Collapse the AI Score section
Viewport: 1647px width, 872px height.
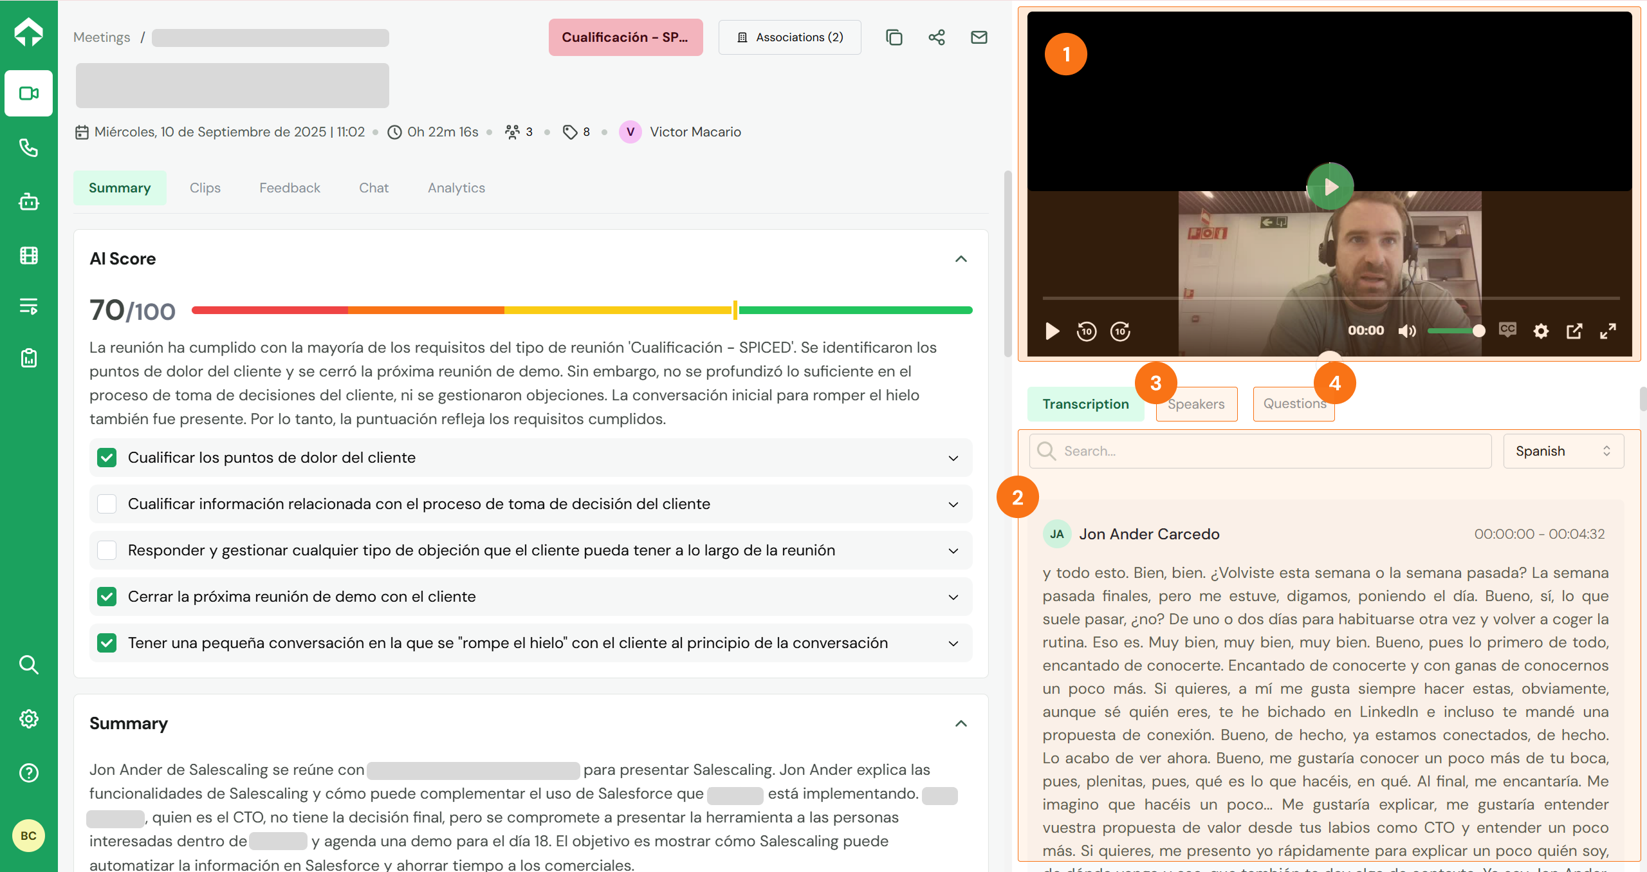(x=961, y=259)
